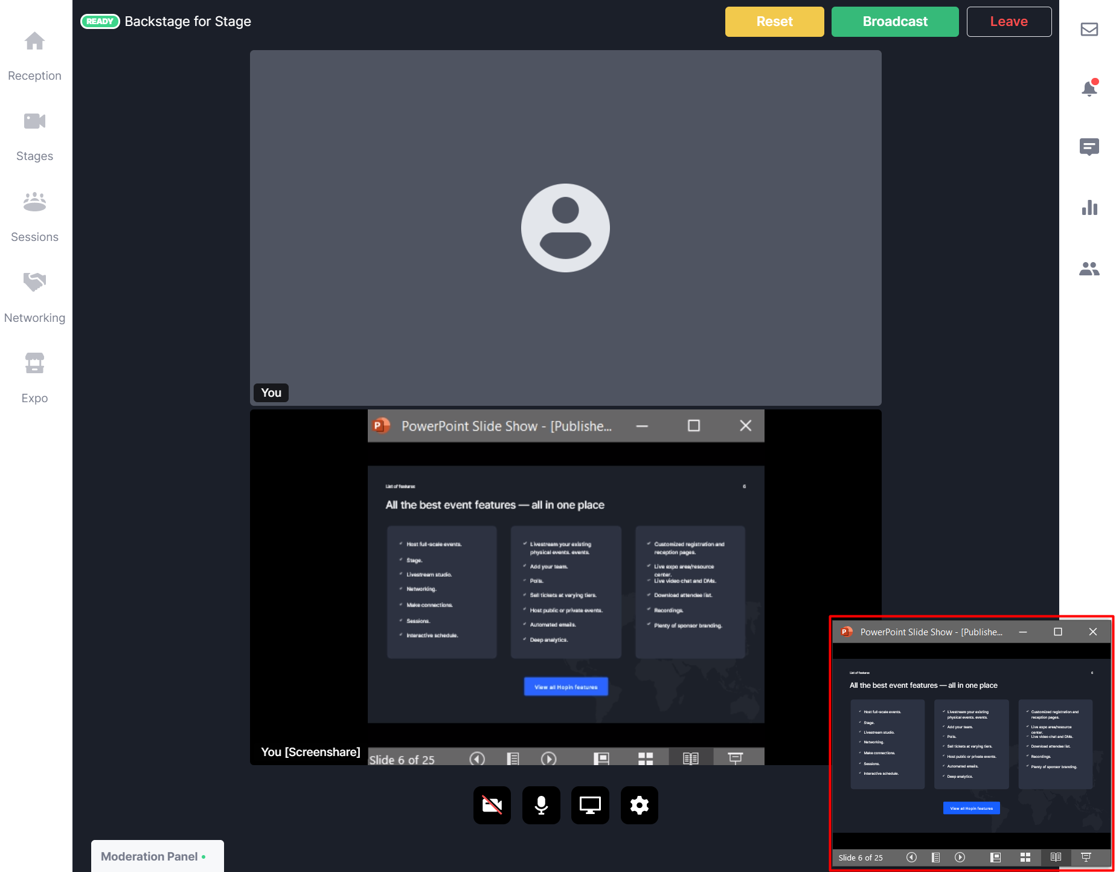Open notifications bell icon
The image size is (1116, 872).
pyautogui.click(x=1089, y=88)
